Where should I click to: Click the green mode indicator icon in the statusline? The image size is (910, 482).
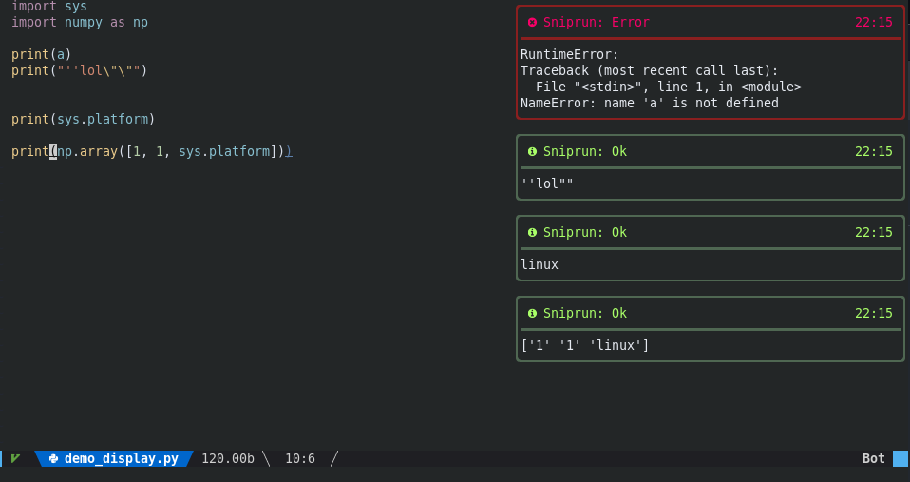15,459
